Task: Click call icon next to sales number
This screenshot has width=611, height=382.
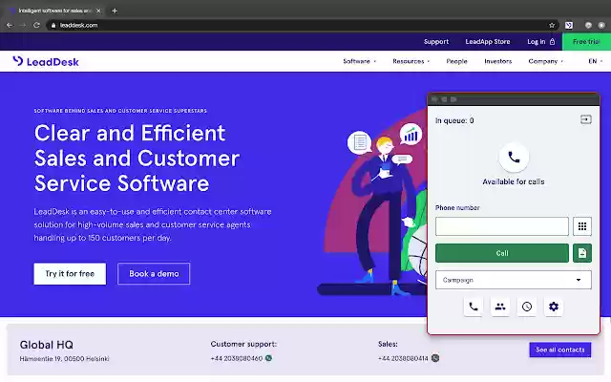Action: point(435,358)
